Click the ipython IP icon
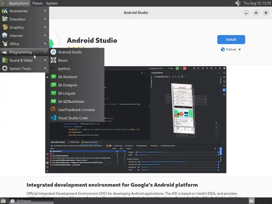This screenshot has height=204, width=272. [x=53, y=68]
